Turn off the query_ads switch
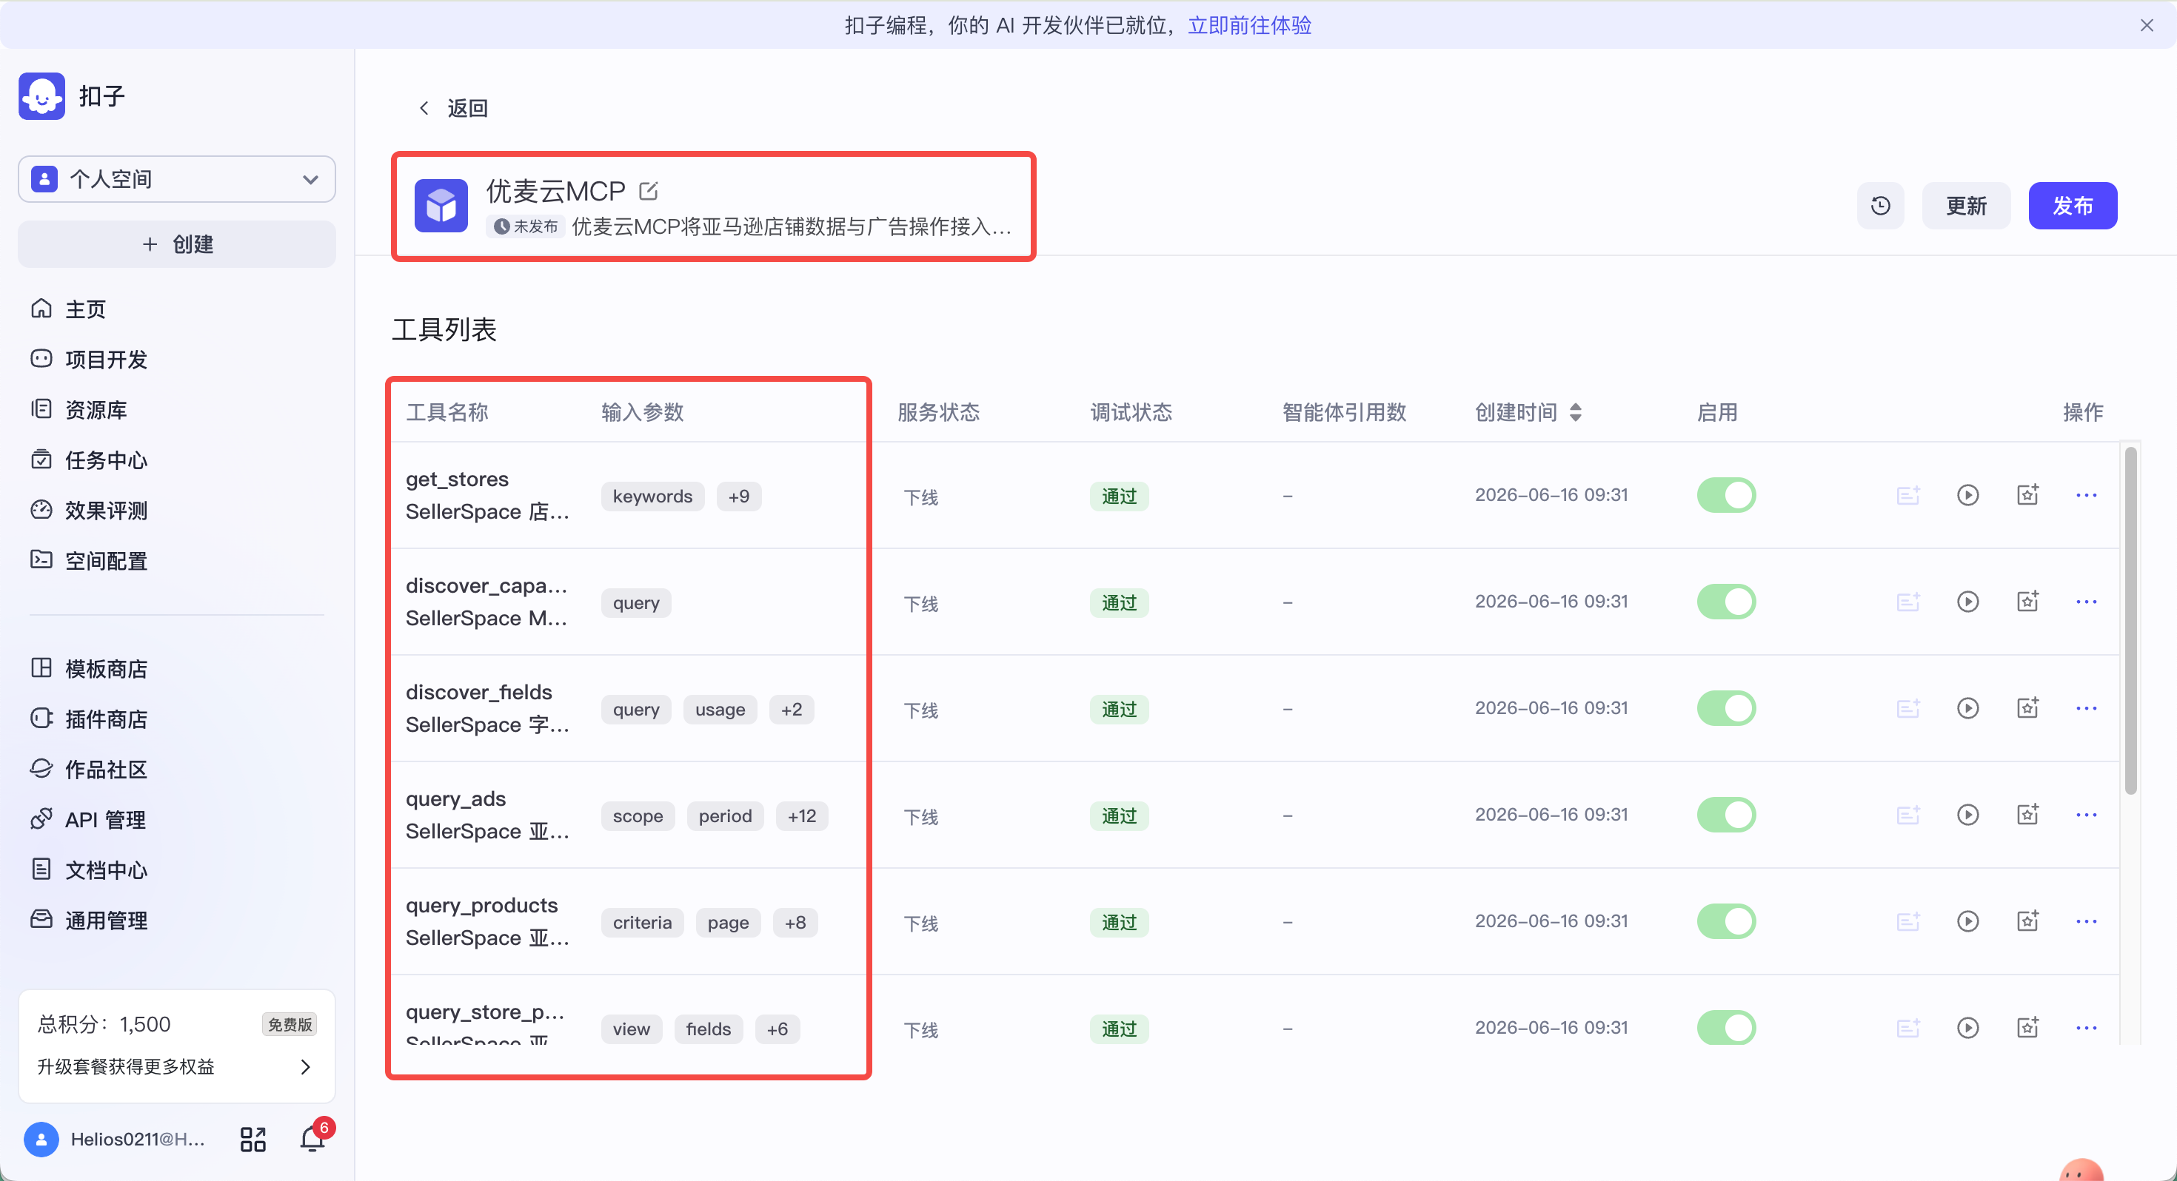 point(1726,815)
